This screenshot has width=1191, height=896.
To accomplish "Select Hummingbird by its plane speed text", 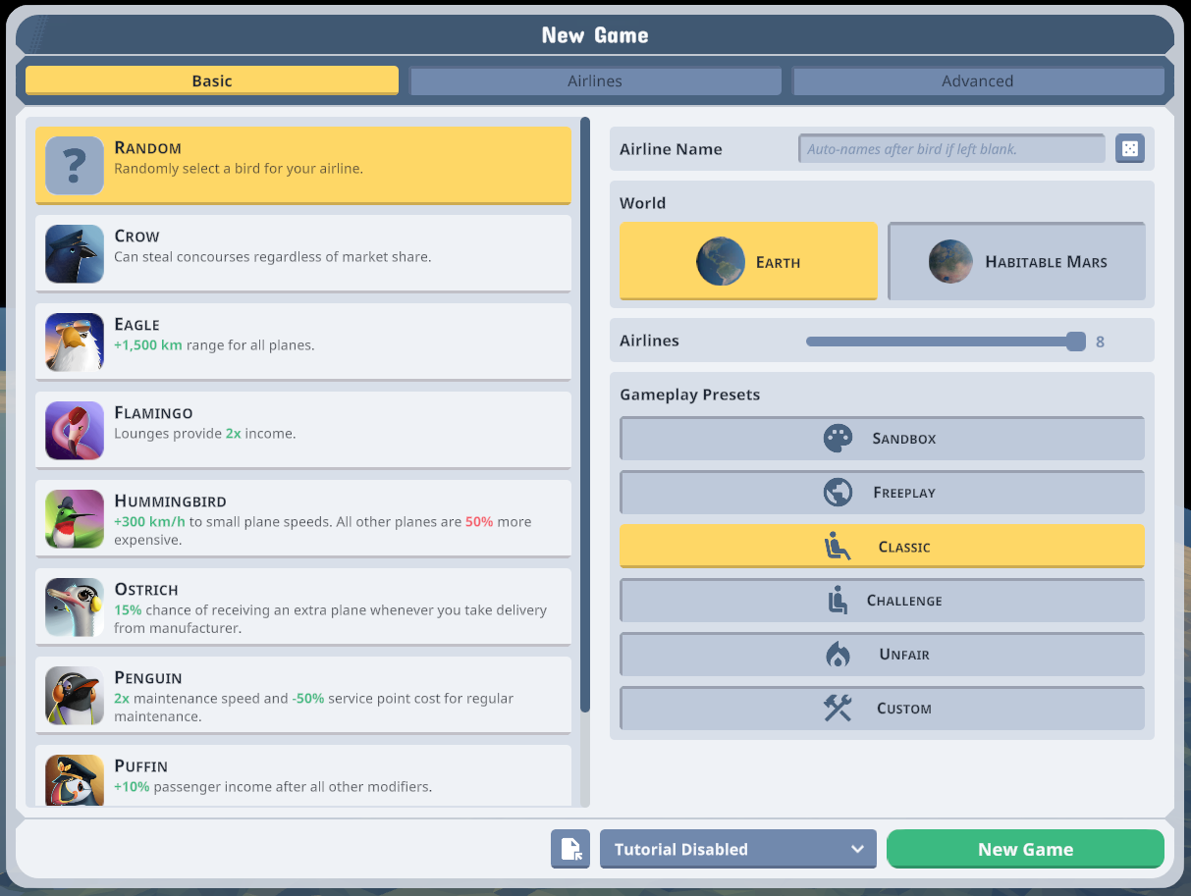I will pos(322,531).
